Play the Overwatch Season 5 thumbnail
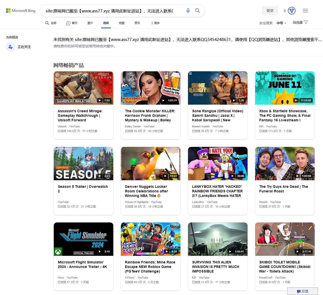The height and width of the screenshot is (295, 323). point(84,164)
